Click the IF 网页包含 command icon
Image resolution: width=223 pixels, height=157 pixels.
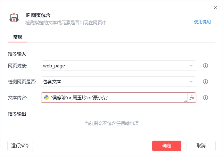[x=14, y=18]
